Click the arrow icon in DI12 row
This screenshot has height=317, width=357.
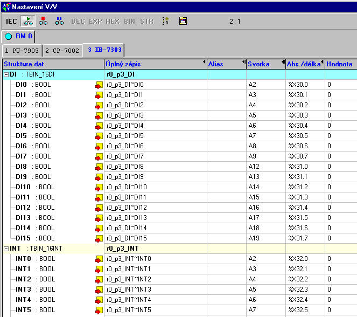coord(99,208)
